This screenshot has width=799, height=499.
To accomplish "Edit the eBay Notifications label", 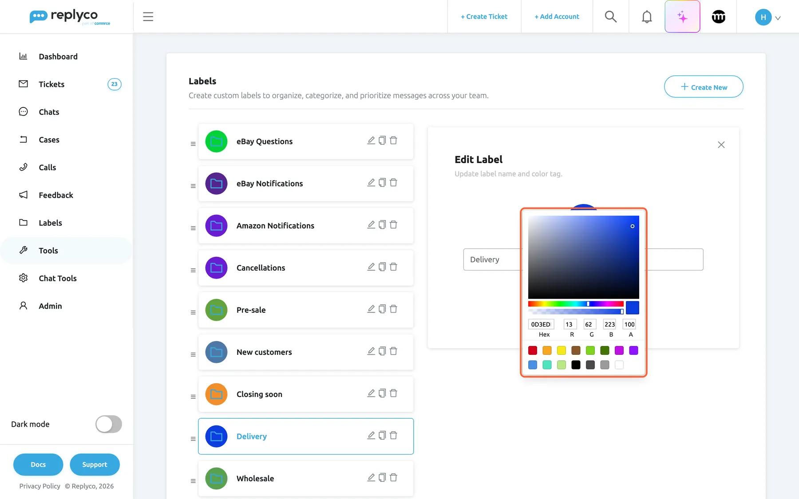I will pos(371,183).
